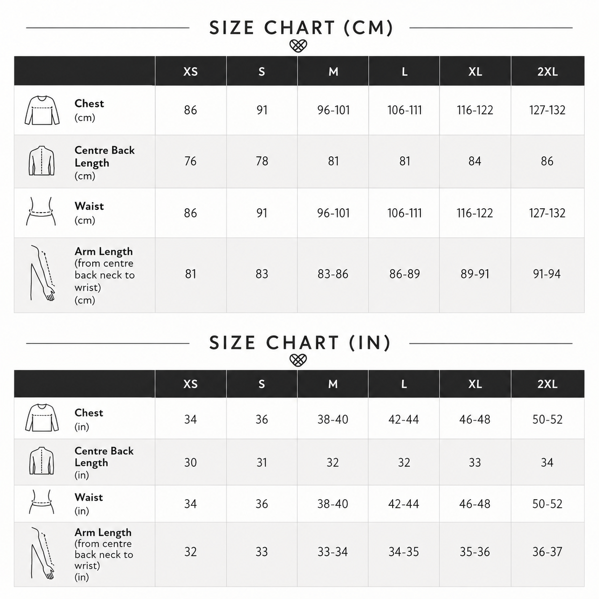Click the Centre Back Length jacket icon in CM chart

[x=42, y=161]
